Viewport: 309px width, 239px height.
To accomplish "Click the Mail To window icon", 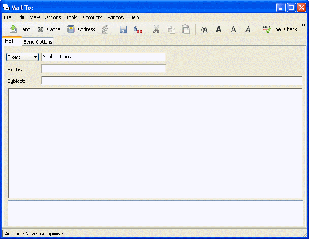I will 6,7.
